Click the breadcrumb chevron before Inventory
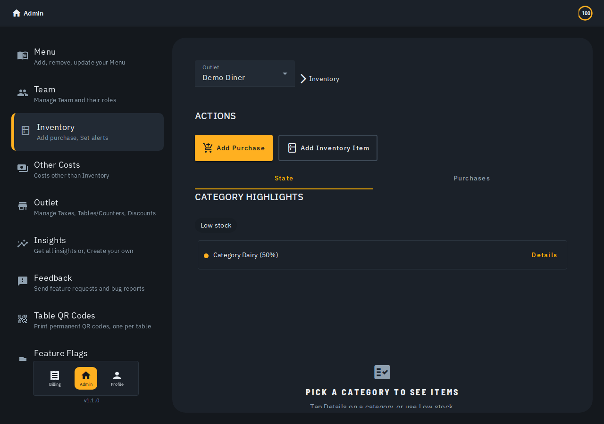604x424 pixels. pyautogui.click(x=303, y=79)
